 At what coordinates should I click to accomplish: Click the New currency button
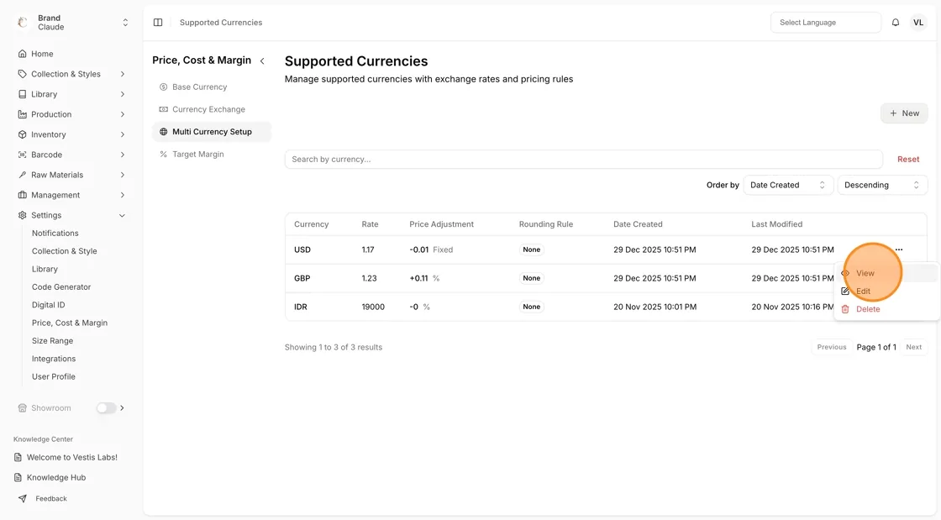(x=904, y=113)
